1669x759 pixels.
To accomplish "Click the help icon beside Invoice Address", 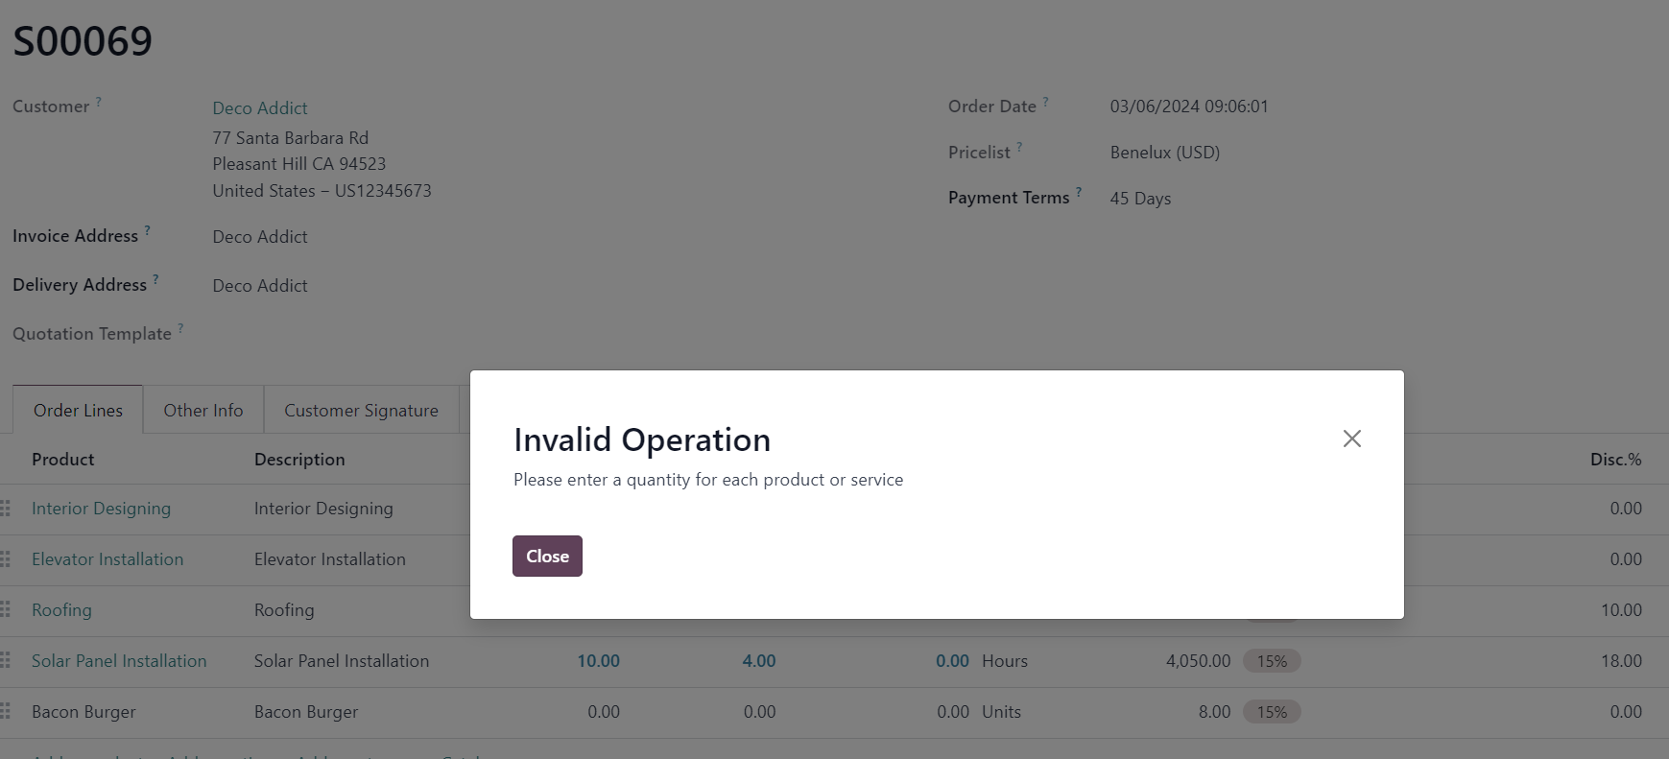I will coord(147,230).
